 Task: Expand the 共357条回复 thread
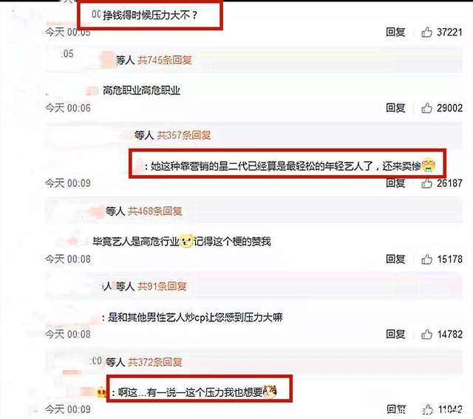click(183, 135)
